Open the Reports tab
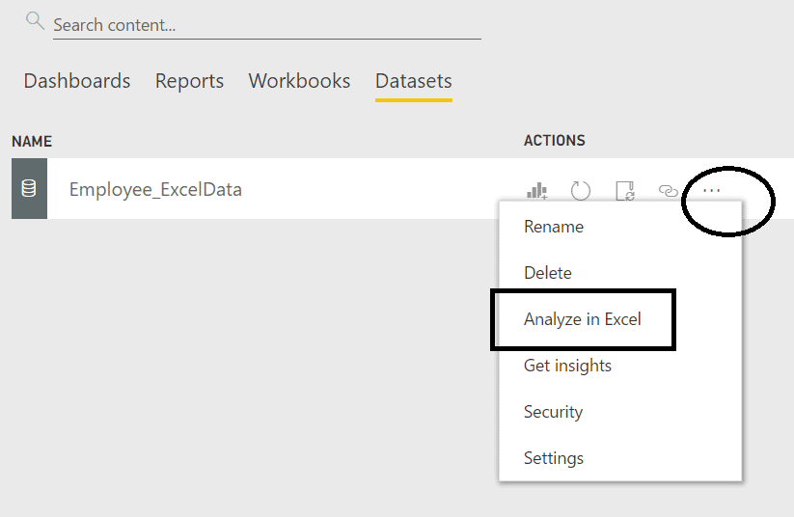The width and height of the screenshot is (794, 517). 189,81
